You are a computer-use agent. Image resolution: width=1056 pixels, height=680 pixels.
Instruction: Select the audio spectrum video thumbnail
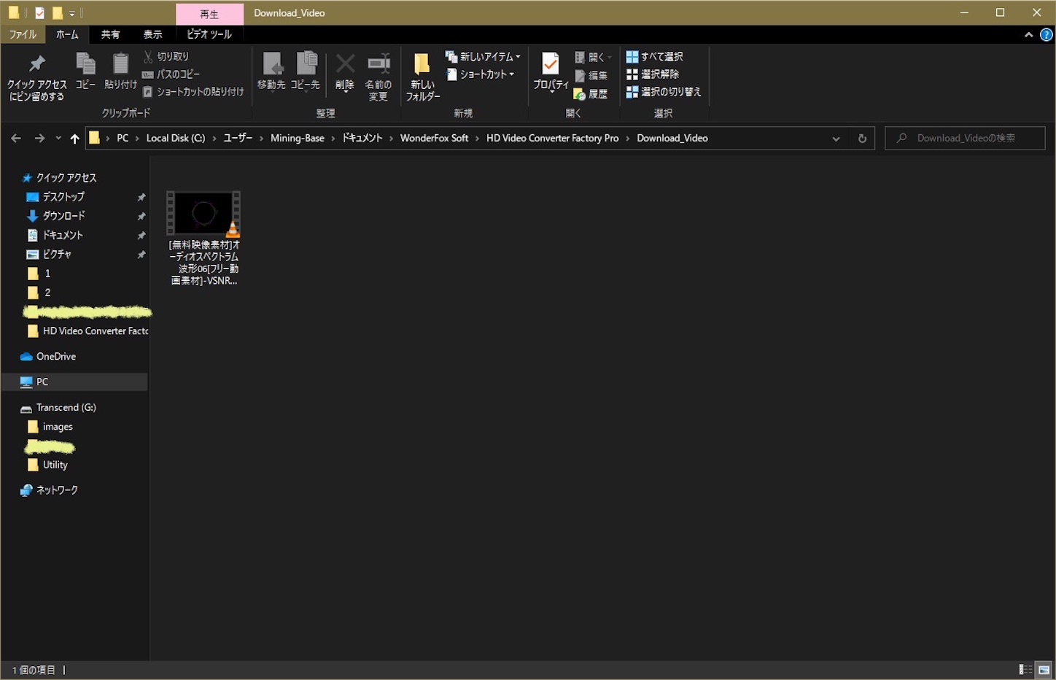tap(203, 213)
